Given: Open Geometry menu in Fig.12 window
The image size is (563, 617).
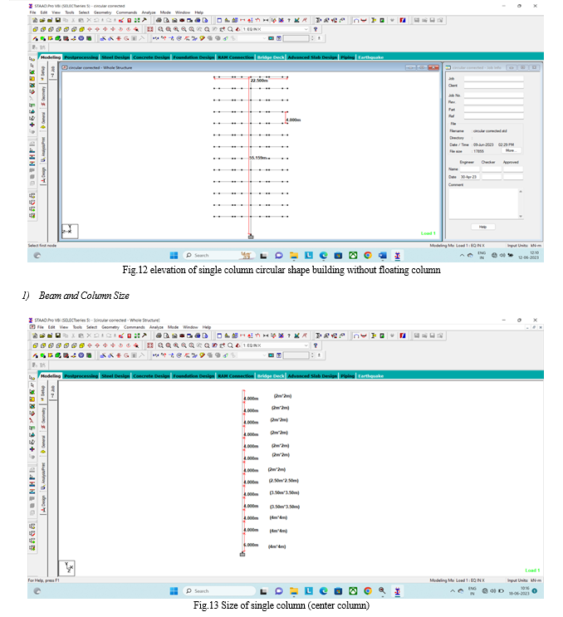Looking at the screenshot, I should (102, 12).
